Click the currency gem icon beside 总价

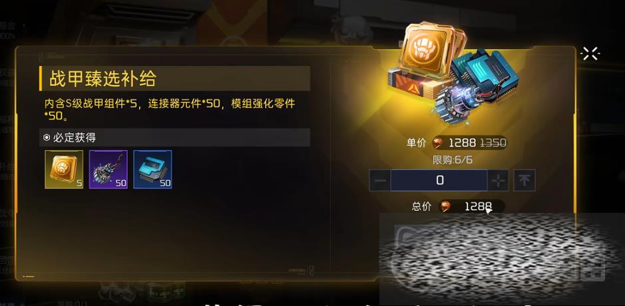[445, 206]
